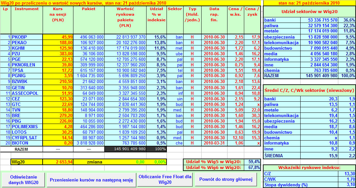
Task: Click the telekomunikacja row in sector share table
Action: [x=309, y=43]
